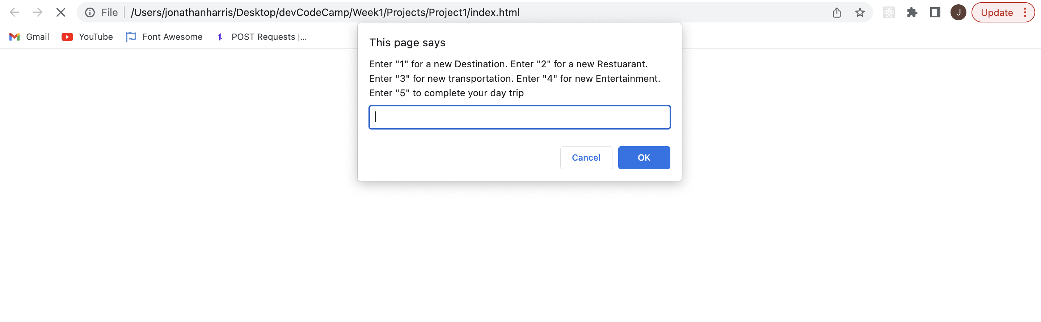This screenshot has width=1041, height=322.
Task: Select the file path in address bar
Action: pos(325,13)
